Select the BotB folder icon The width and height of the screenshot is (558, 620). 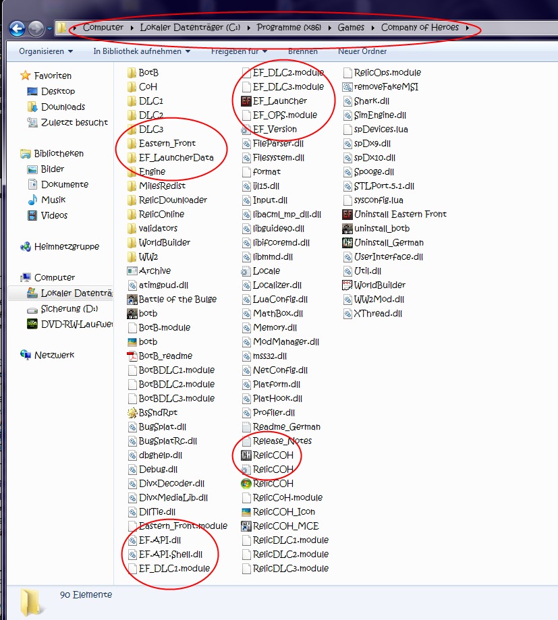coord(132,73)
